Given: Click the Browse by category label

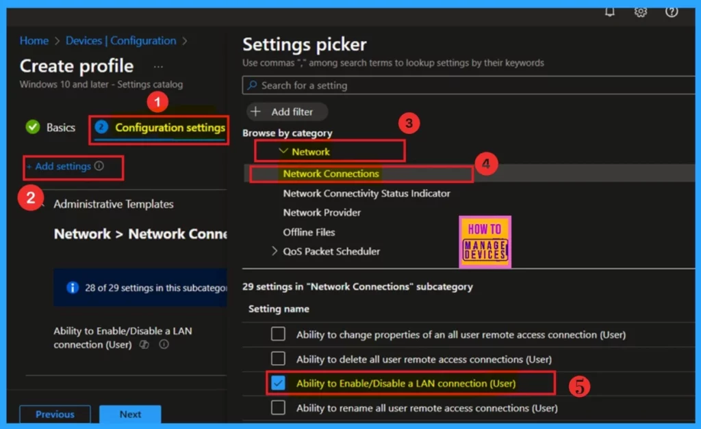Looking at the screenshot, I should pos(287,133).
